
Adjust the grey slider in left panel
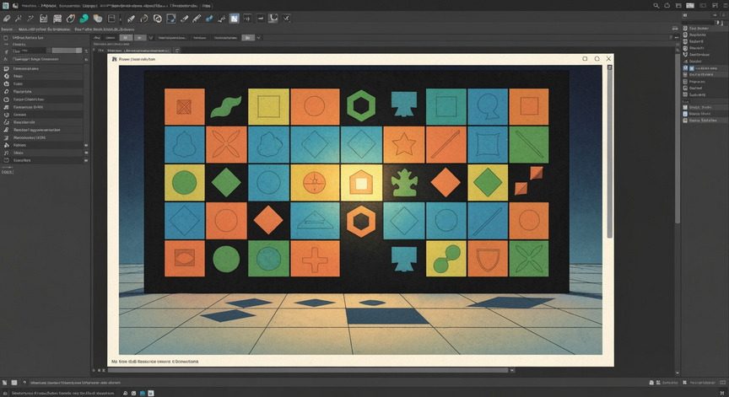(67, 51)
